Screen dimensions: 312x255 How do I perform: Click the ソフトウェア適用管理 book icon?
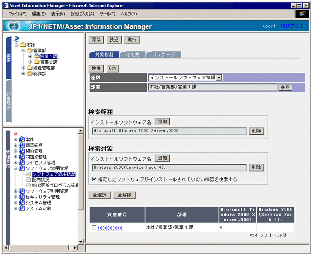[x=22, y=168]
